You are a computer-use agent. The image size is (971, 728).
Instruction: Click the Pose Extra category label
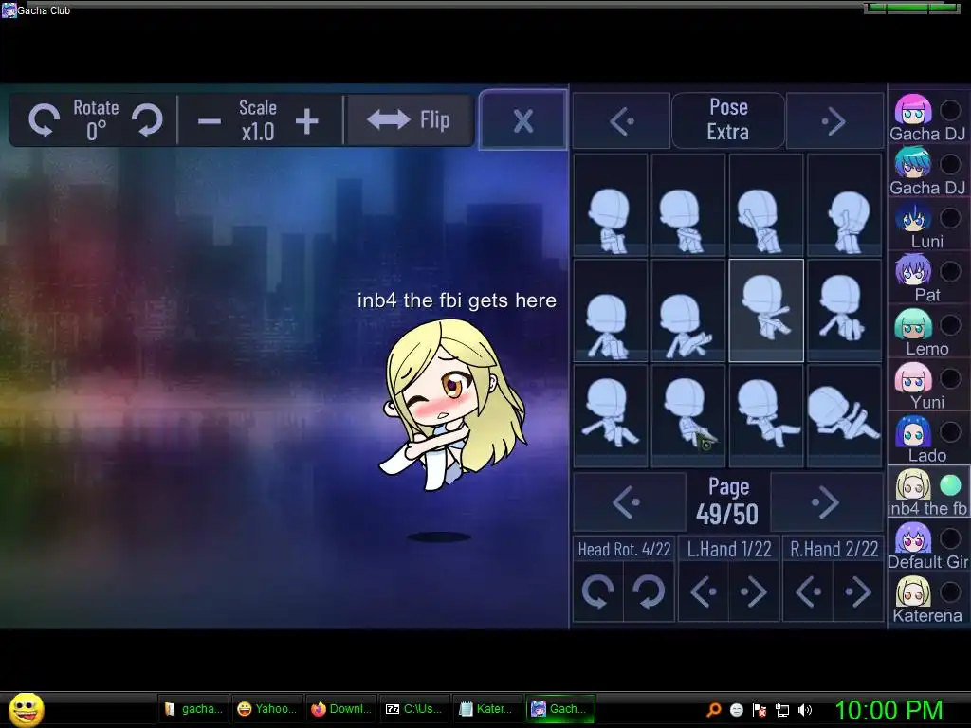click(x=728, y=120)
